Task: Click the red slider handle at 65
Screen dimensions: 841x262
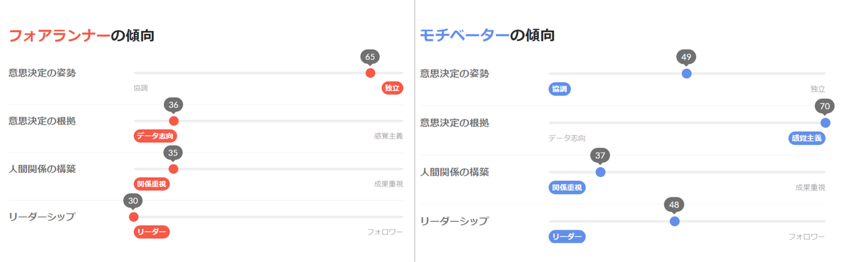Action: click(x=370, y=73)
